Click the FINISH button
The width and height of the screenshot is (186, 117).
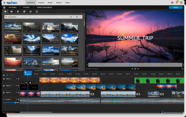click(176, 7)
